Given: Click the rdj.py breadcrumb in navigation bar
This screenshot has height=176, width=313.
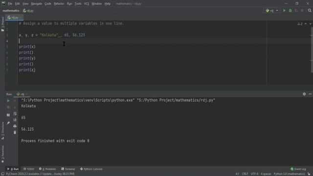Looking at the screenshot, I should point(28,11).
